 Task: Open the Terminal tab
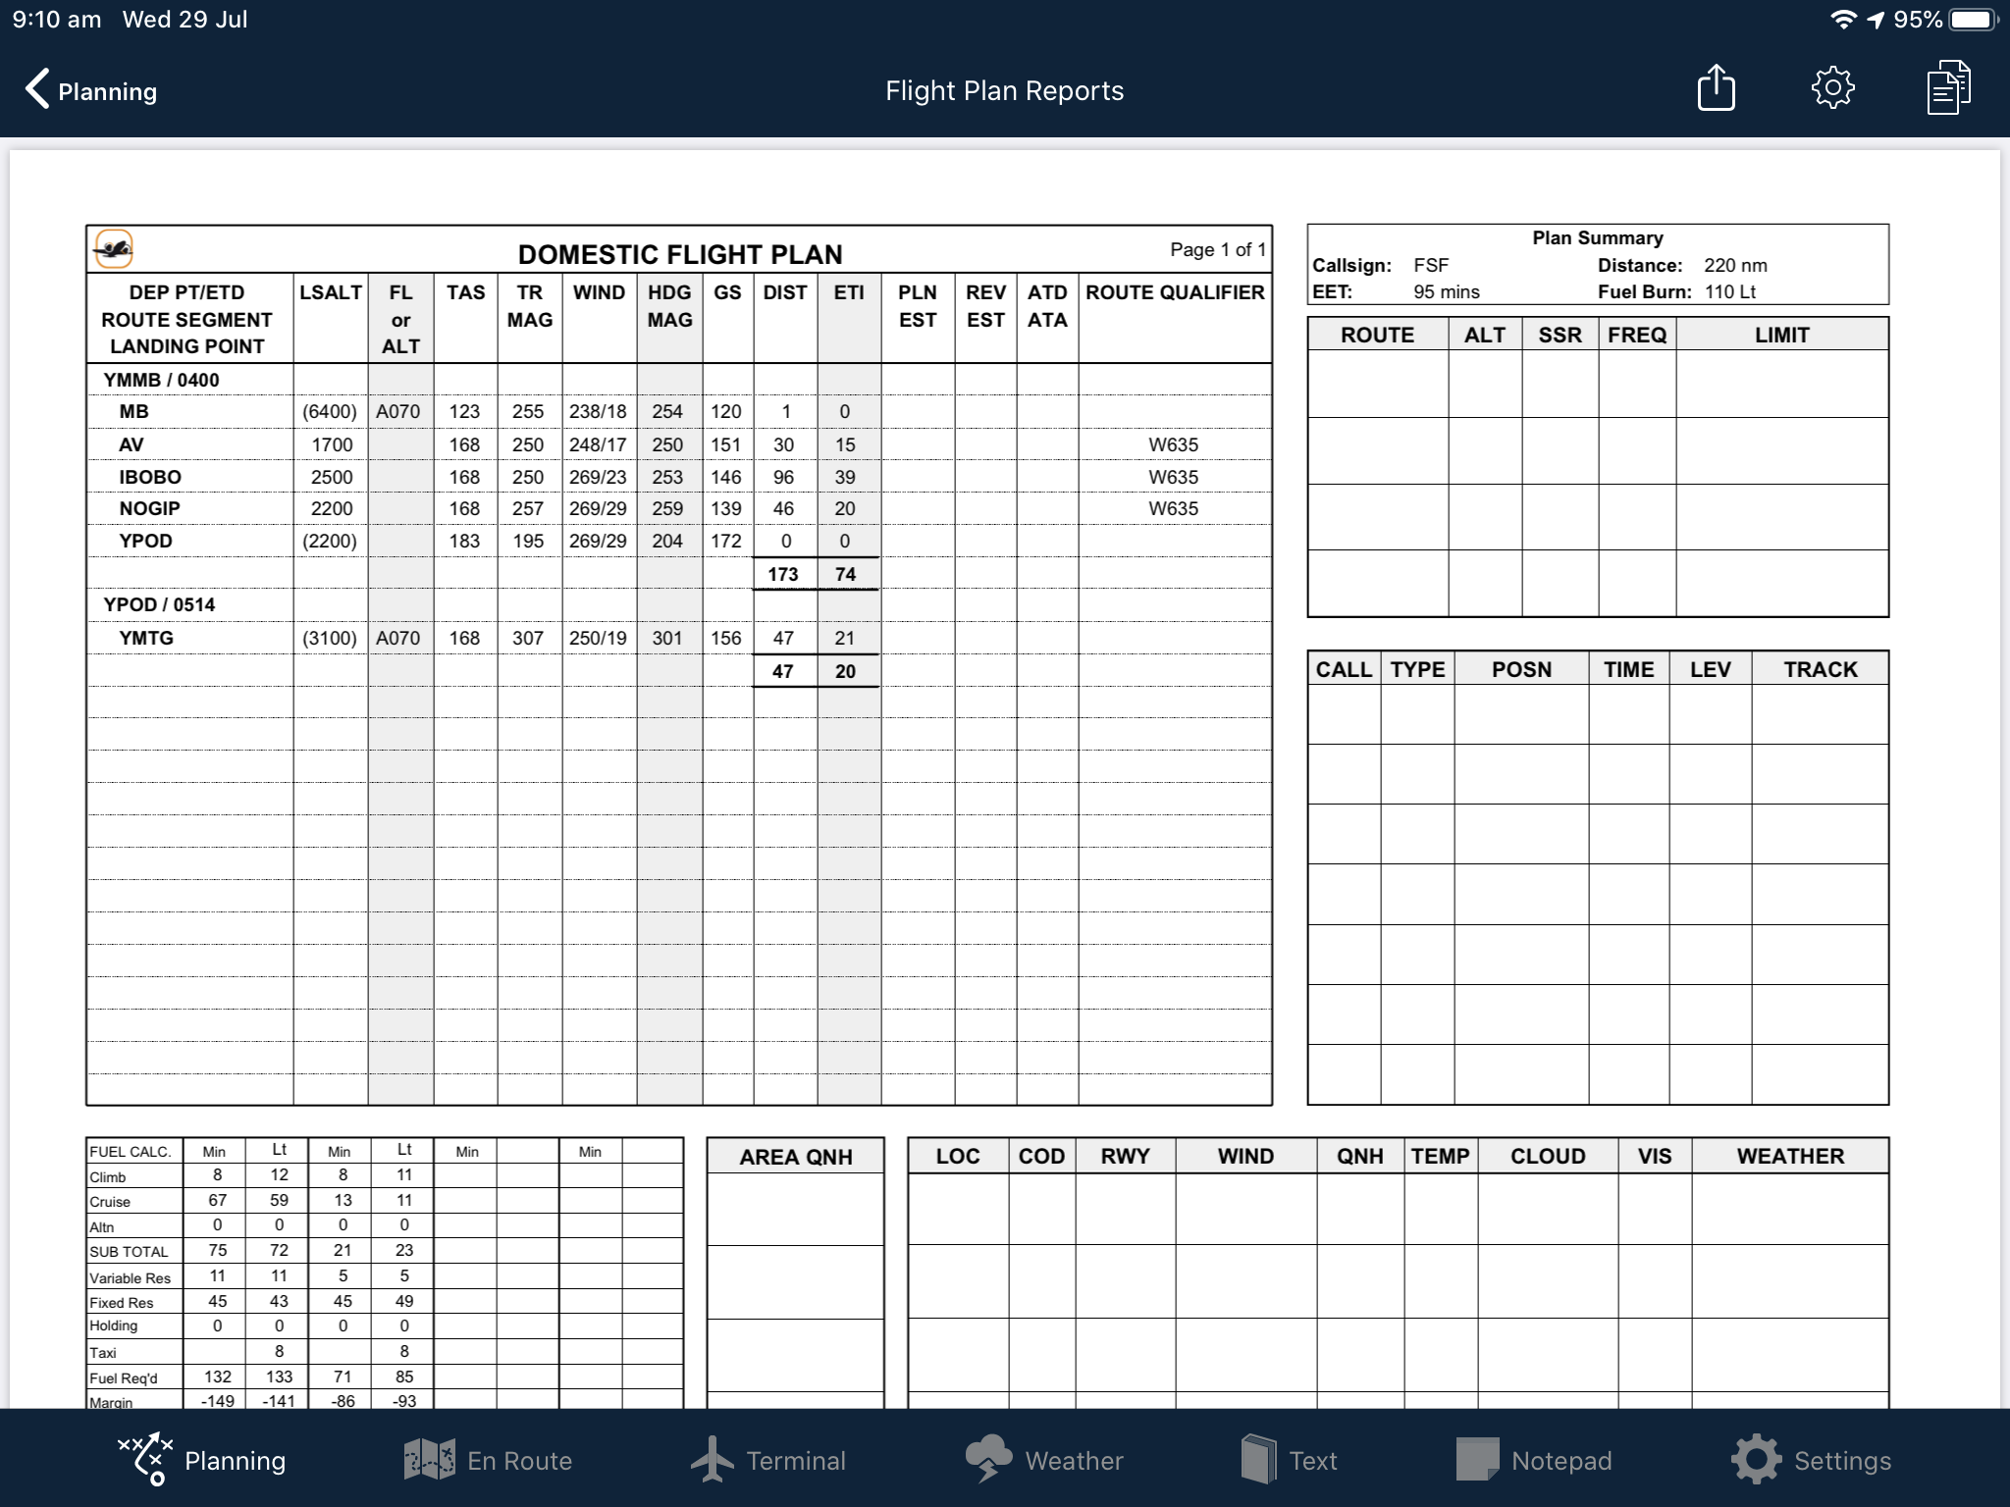click(x=767, y=1460)
